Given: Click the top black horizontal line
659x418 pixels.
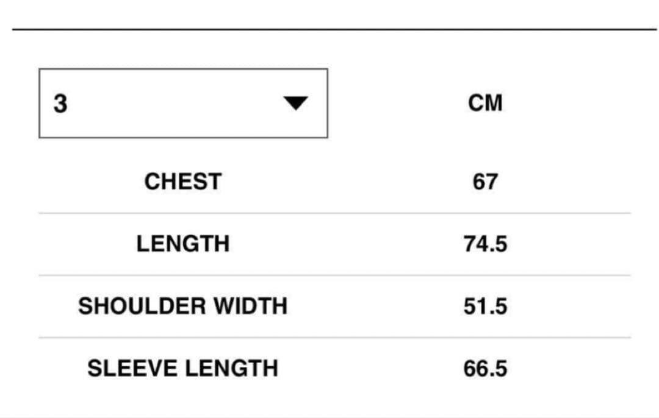Looking at the screenshot, I should click(x=334, y=29).
